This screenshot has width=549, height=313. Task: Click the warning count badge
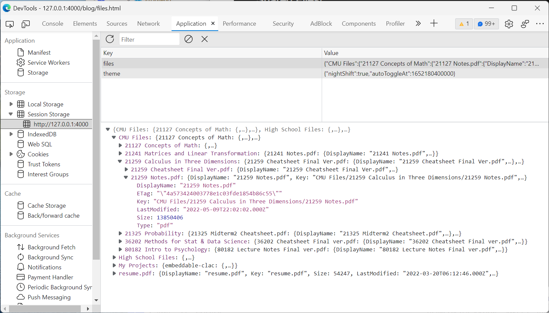click(464, 24)
